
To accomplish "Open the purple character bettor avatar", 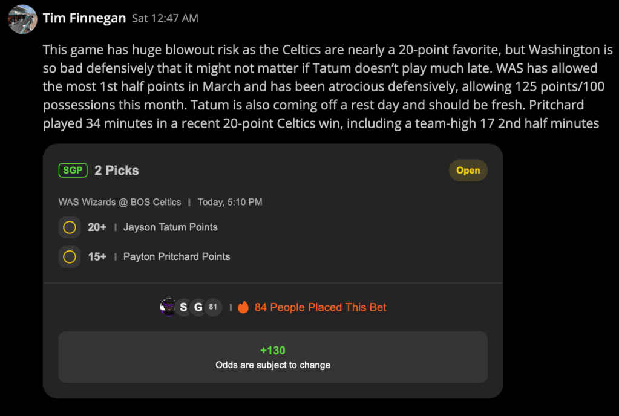I will point(169,307).
